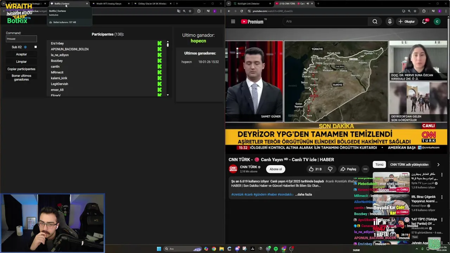Bookmark the BotRix page with star
The image size is (450, 253).
190,11
